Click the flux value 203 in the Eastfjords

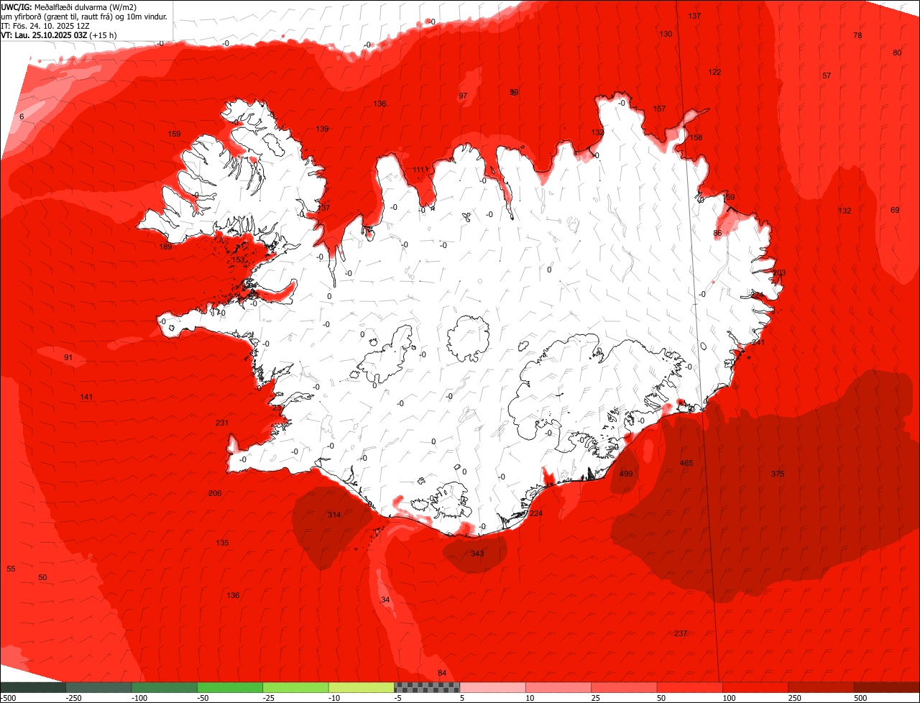click(779, 272)
